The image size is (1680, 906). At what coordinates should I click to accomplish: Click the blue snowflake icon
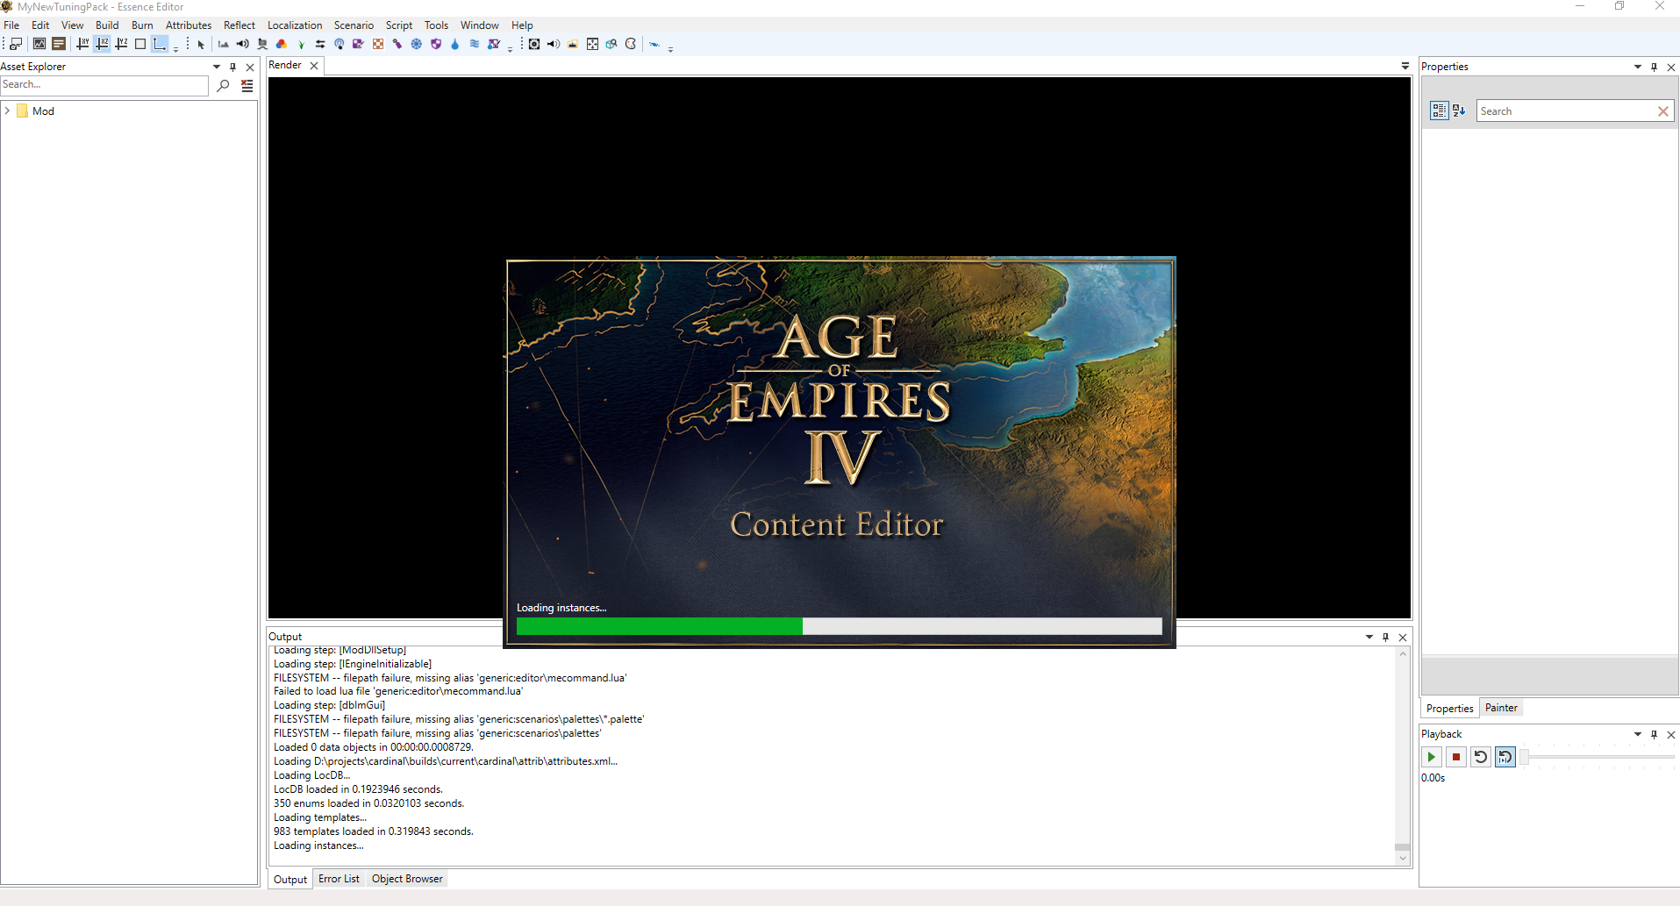[x=417, y=44]
